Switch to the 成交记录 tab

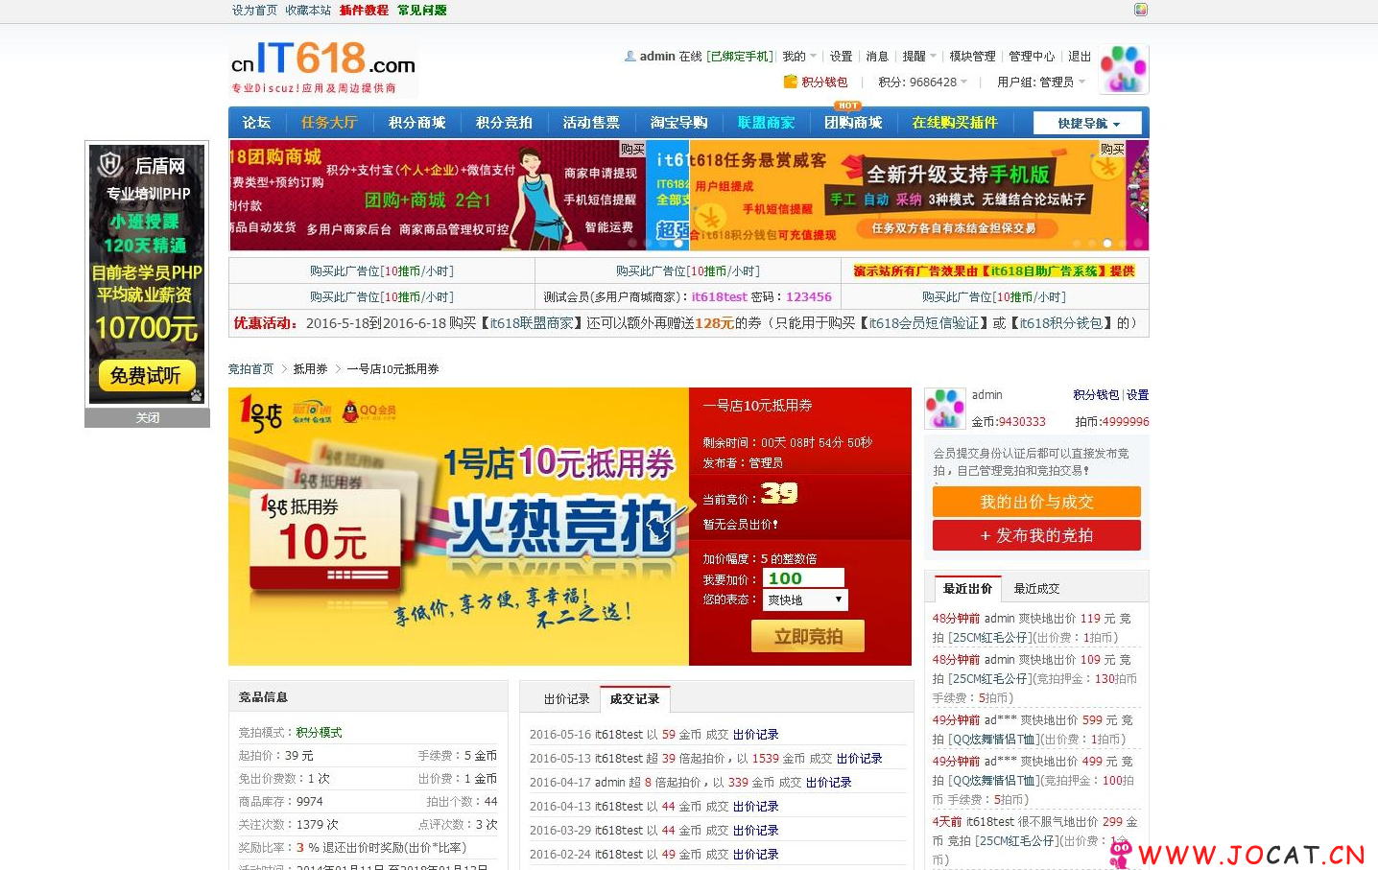(634, 699)
